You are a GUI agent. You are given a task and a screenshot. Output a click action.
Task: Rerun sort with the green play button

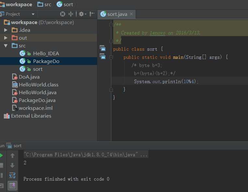coord(1,155)
